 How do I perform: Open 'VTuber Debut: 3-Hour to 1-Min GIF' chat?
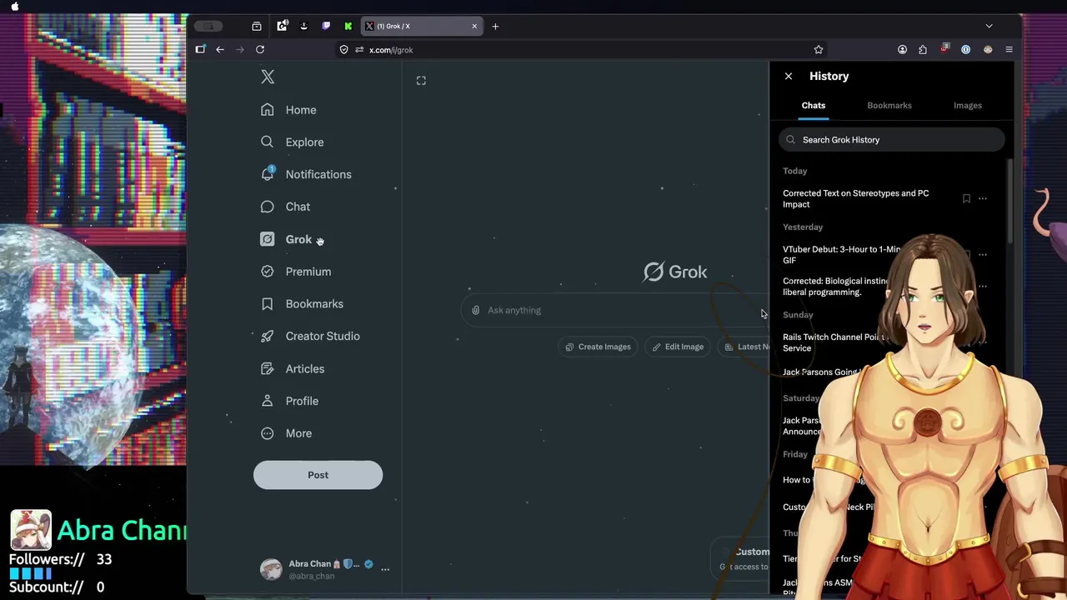[842, 254]
